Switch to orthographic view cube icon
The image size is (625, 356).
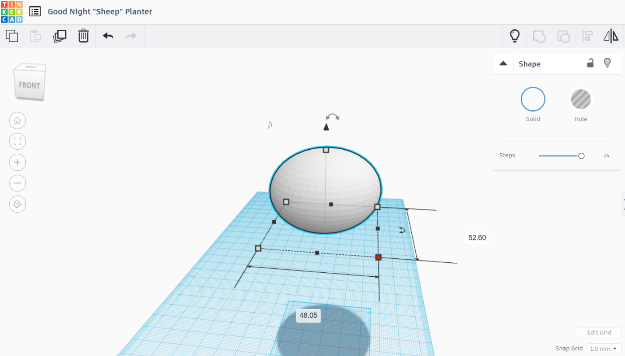click(x=18, y=204)
